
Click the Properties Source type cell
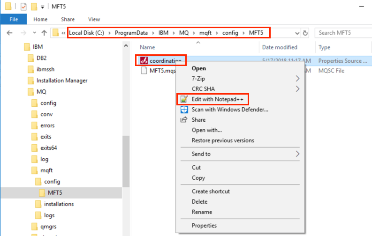click(342, 61)
